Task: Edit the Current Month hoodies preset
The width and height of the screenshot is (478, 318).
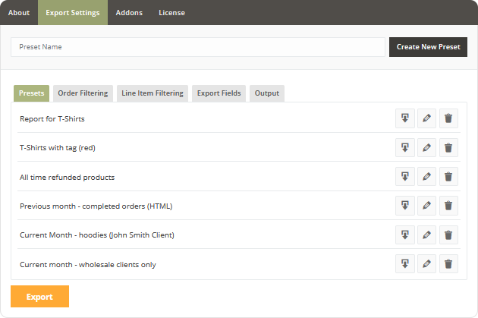Action: [x=427, y=235]
